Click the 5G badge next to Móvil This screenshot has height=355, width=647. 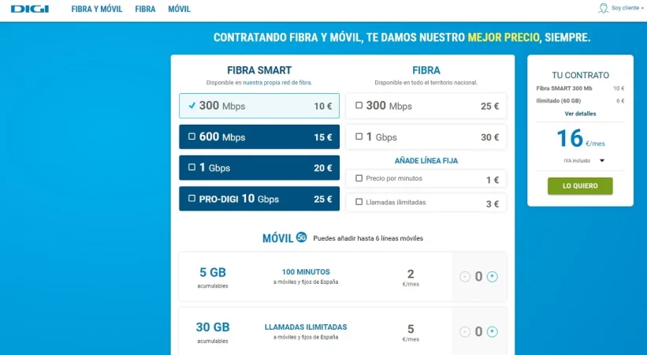click(301, 237)
